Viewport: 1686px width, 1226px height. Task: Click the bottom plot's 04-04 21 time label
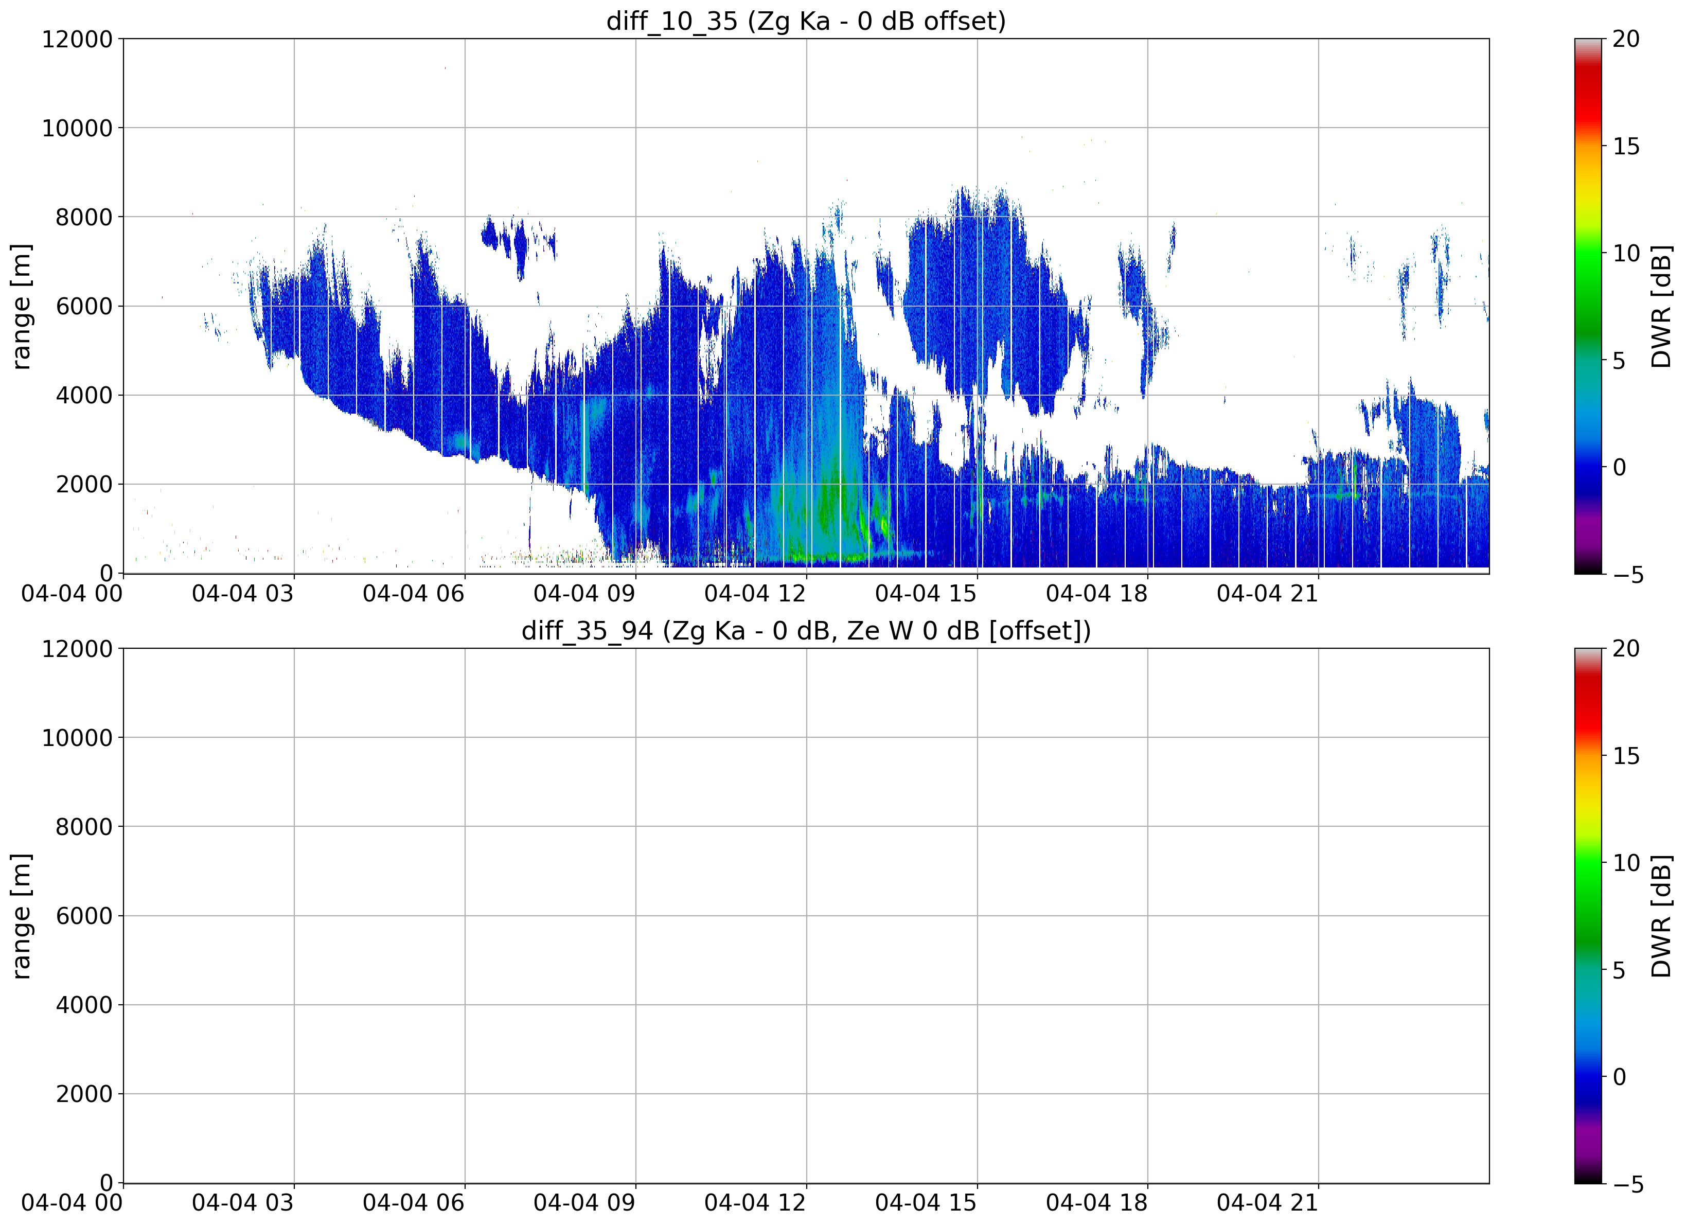tap(1268, 1203)
